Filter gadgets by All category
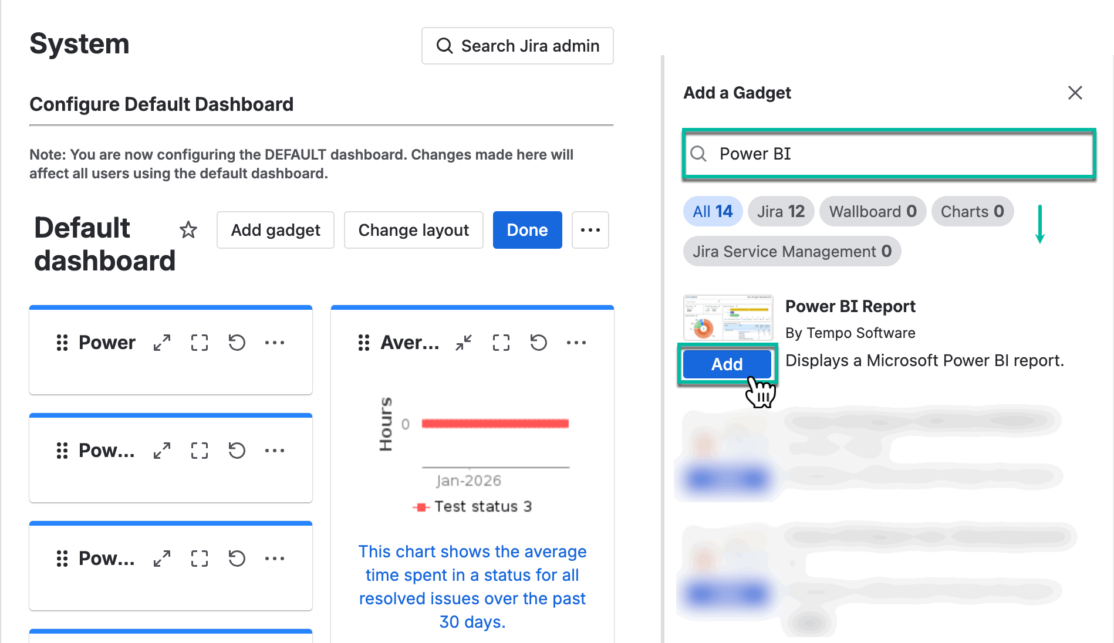This screenshot has width=1114, height=643. (713, 211)
